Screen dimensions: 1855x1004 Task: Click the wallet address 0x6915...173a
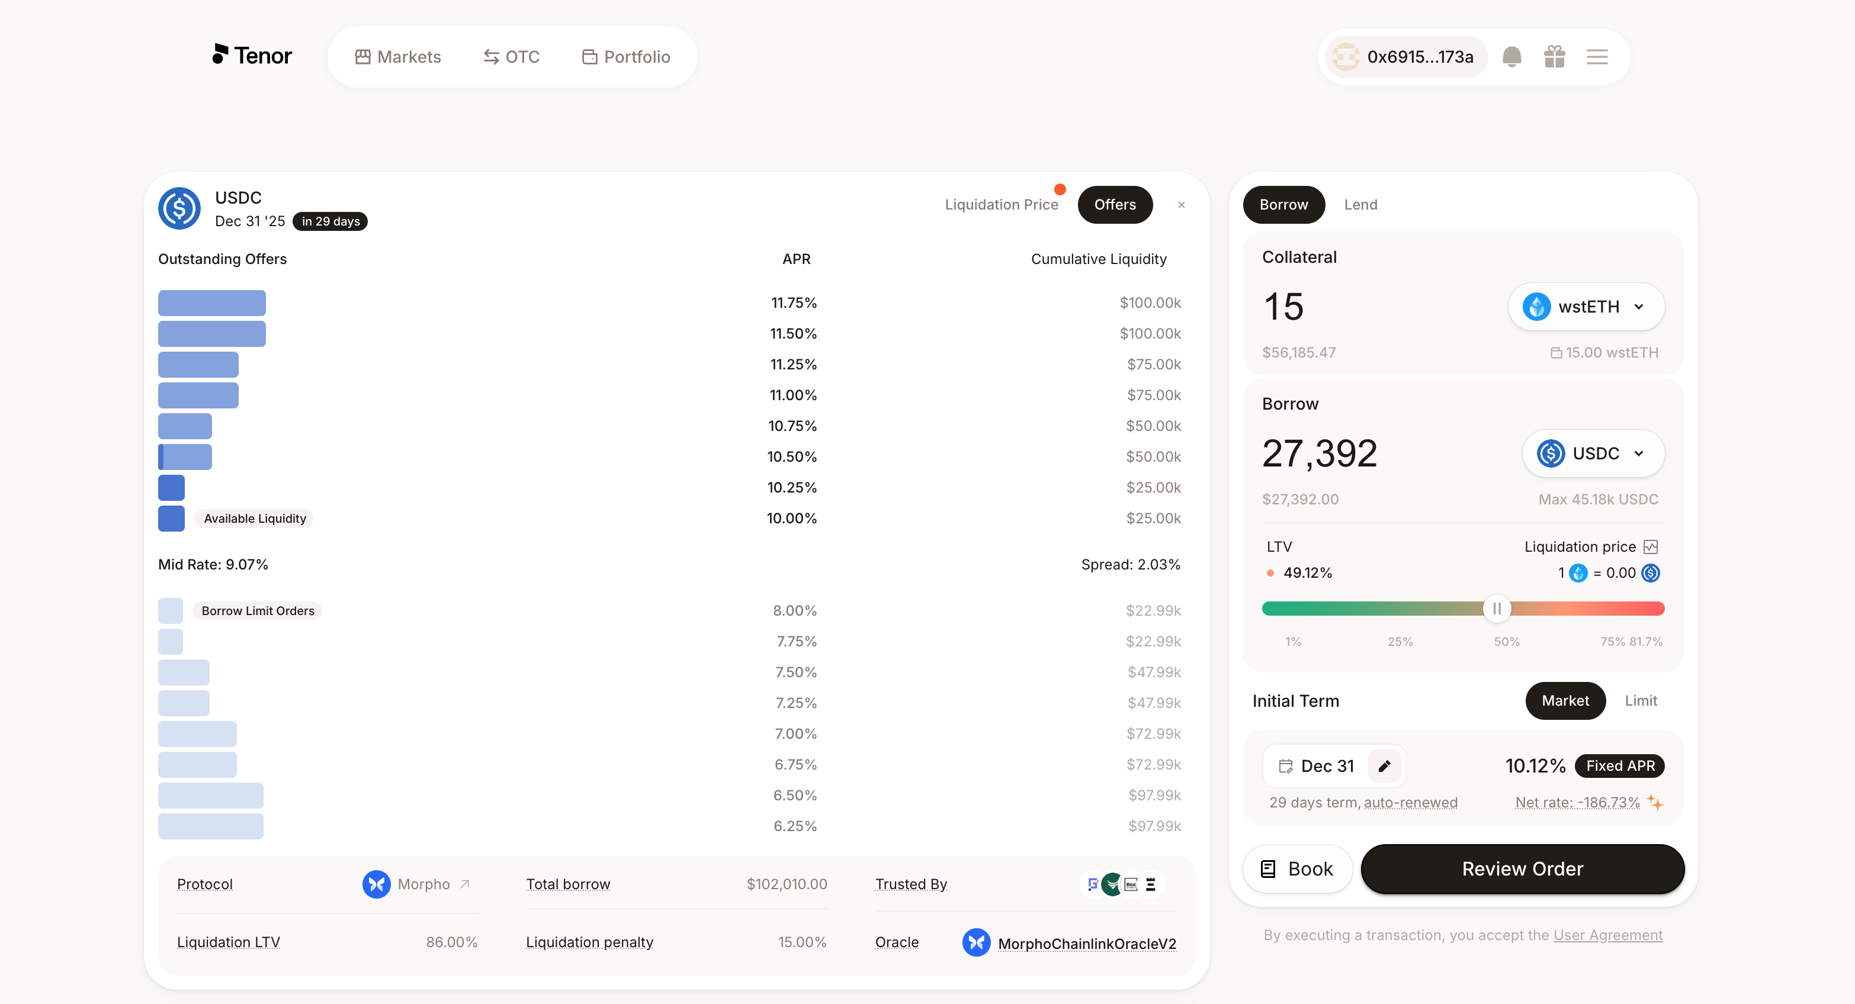1404,56
